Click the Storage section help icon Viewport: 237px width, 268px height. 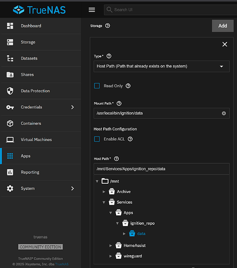coord(107,26)
